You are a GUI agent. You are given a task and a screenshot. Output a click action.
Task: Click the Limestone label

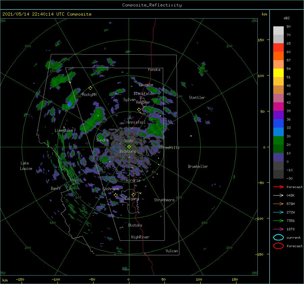point(64,130)
